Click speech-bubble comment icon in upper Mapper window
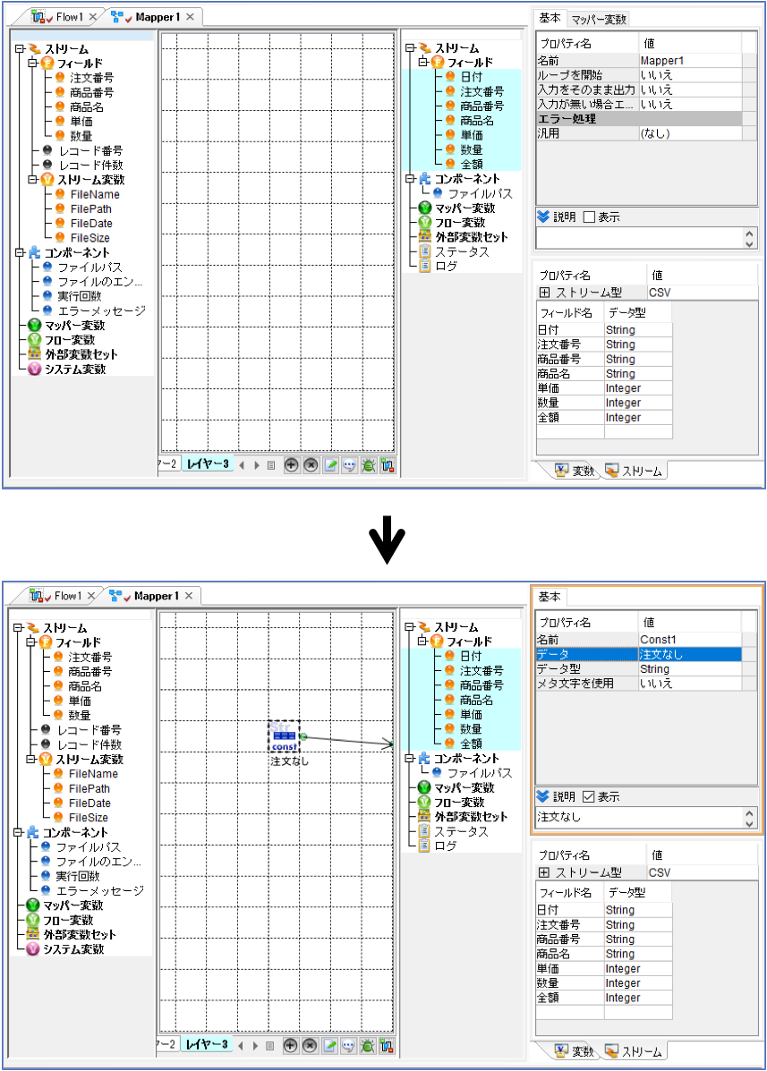Screen dimensions: 767x1071 tap(349, 466)
